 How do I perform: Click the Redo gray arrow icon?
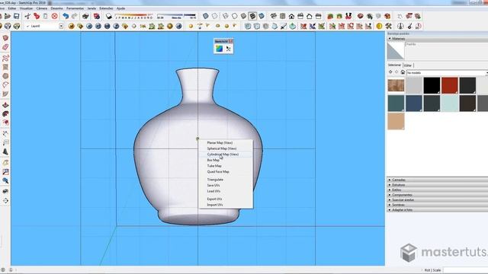(75, 16)
